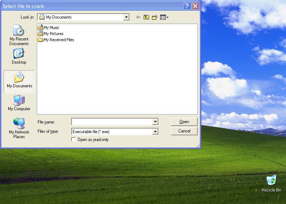286x204 pixels.
Task: Close the Select file to crack dialog
Action: [x=195, y=6]
